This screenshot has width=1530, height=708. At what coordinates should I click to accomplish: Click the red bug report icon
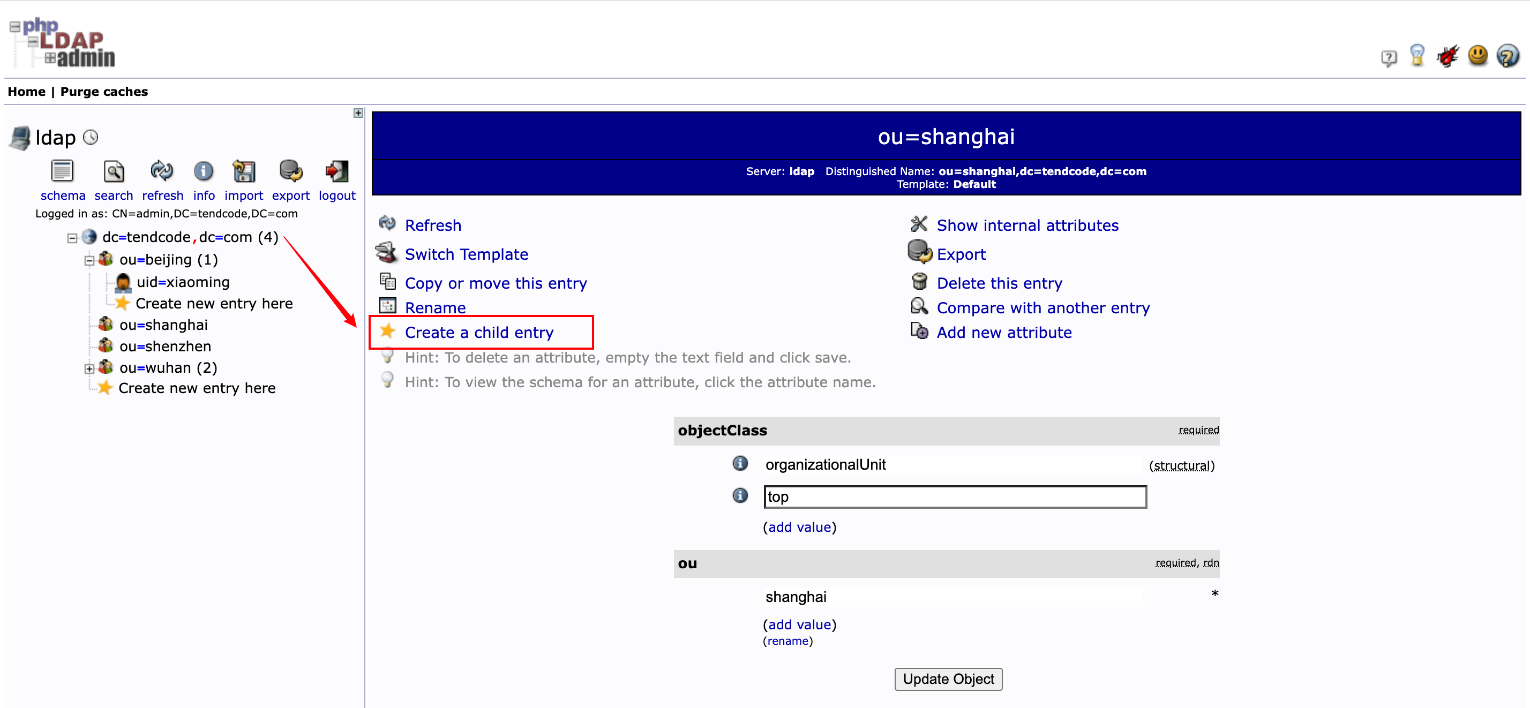[x=1447, y=56]
